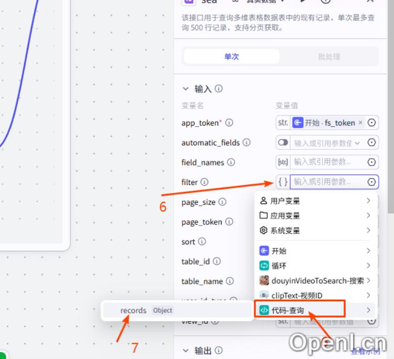
Task: Expand chevron on 开始 row
Action: pos(368,251)
